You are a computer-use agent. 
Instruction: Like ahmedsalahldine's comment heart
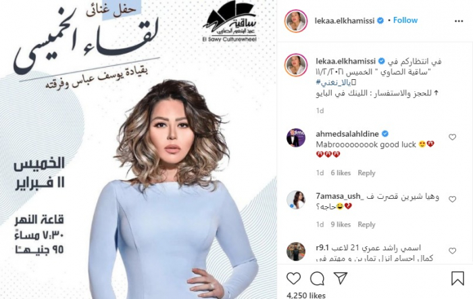tap(452, 137)
